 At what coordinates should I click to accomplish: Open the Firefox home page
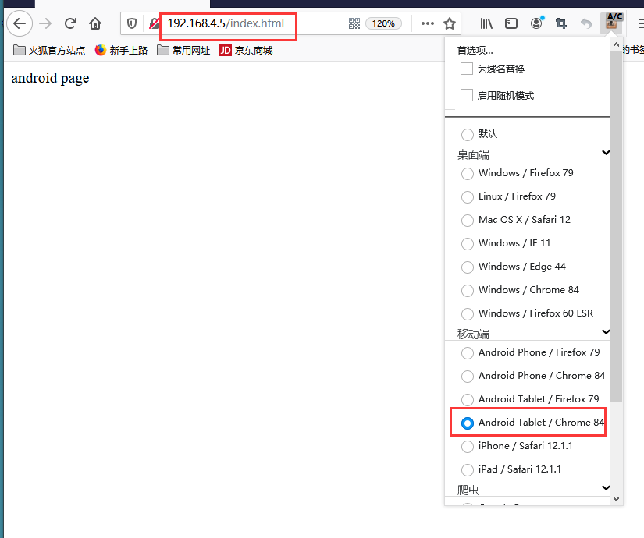95,23
